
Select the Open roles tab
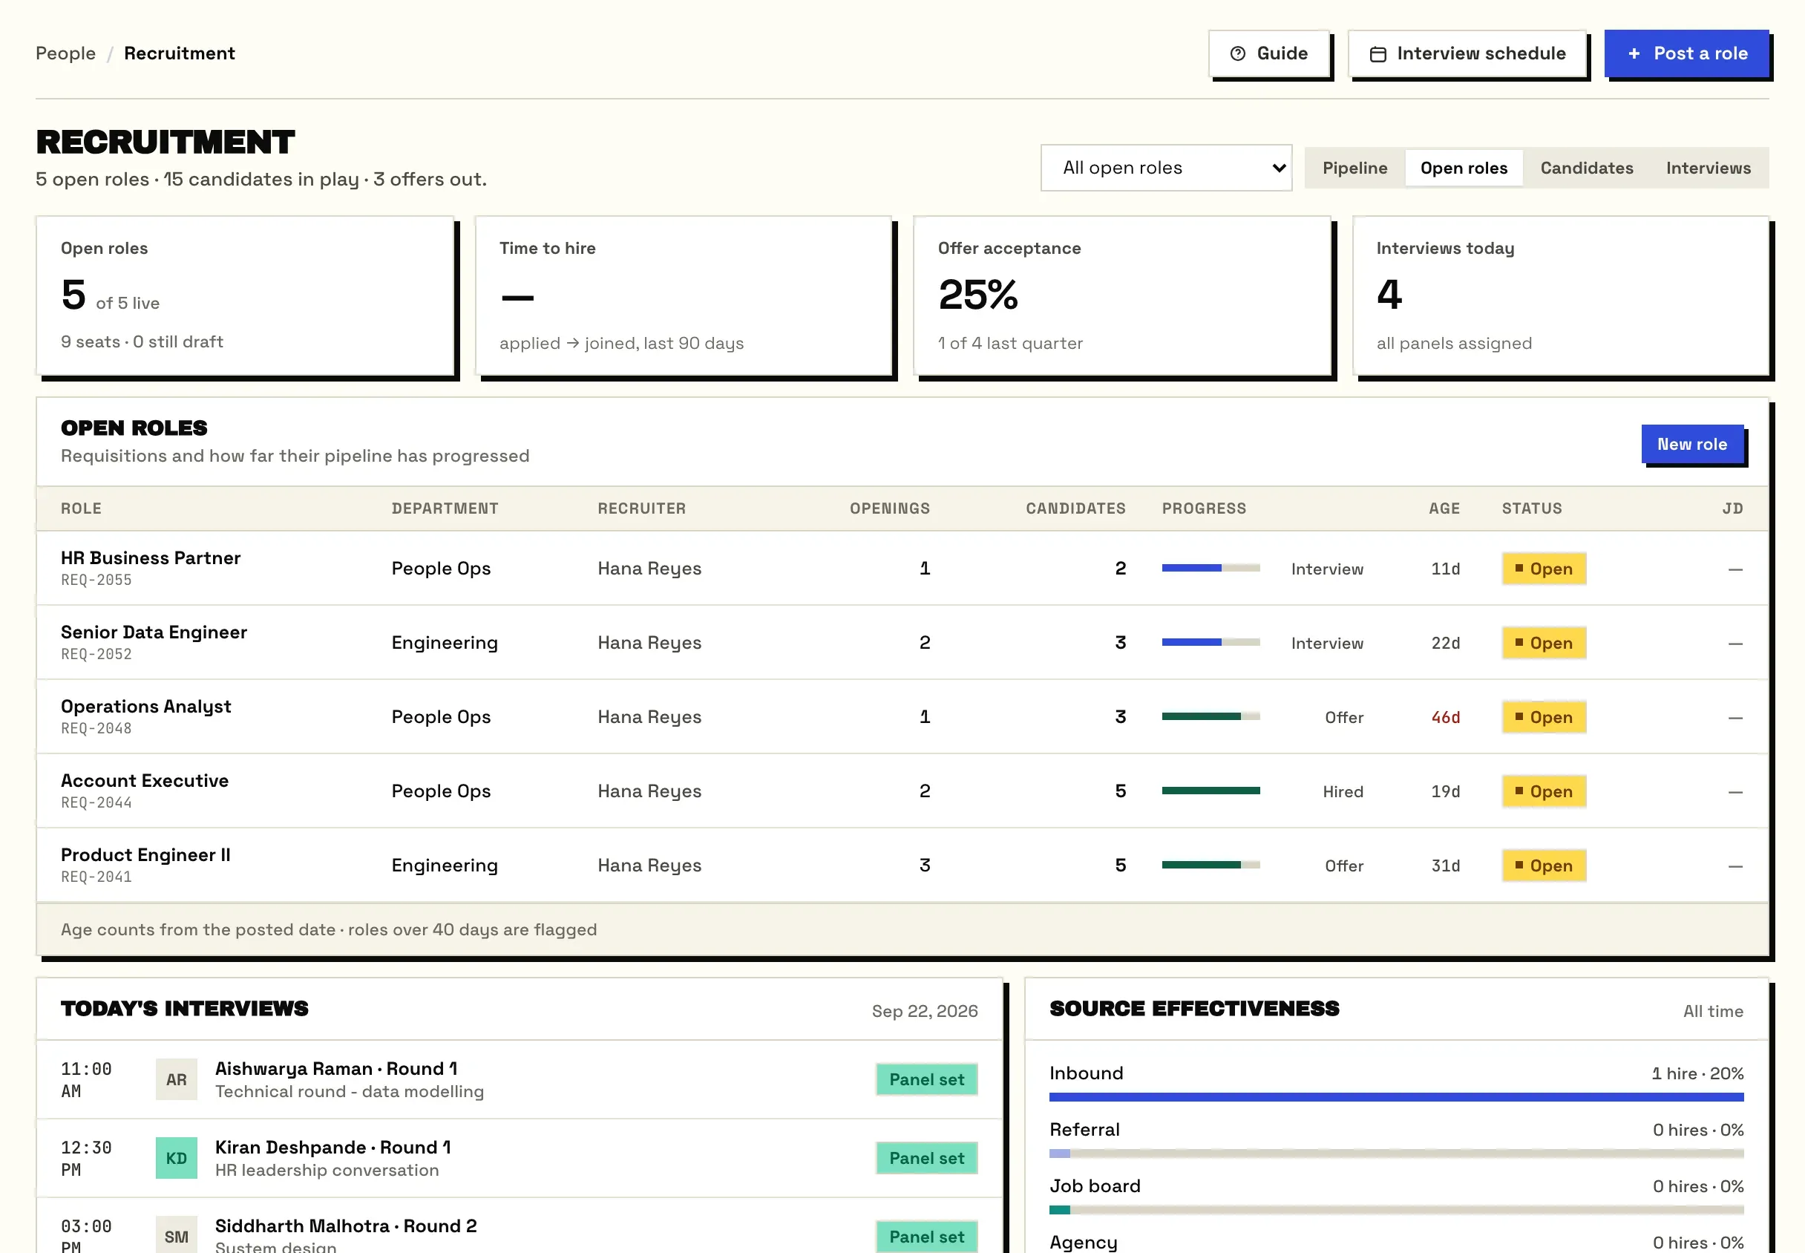point(1464,168)
